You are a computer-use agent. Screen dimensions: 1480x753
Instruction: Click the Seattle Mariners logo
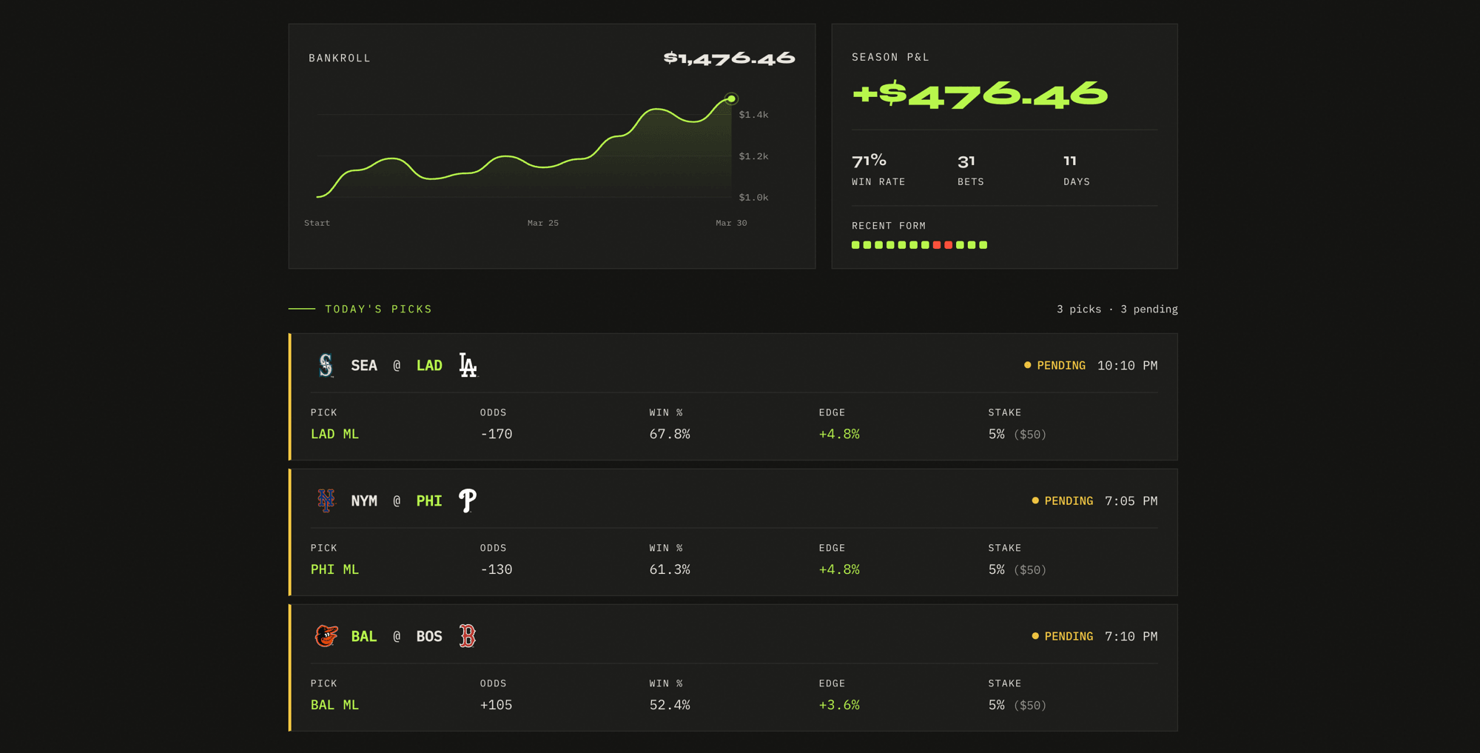pyautogui.click(x=326, y=365)
